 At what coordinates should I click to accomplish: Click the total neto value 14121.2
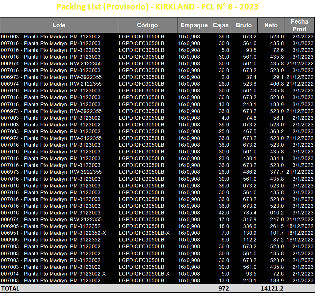pyautogui.click(x=272, y=289)
